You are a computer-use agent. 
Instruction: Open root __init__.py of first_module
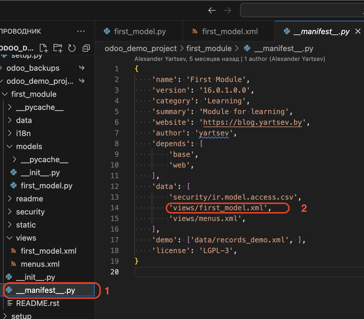(x=36, y=277)
